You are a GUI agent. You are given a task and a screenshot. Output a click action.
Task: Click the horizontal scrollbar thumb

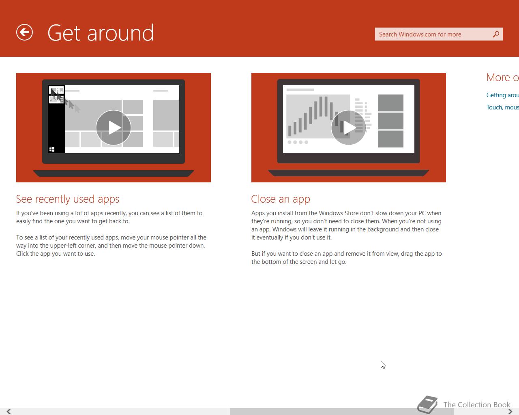(x=341, y=411)
